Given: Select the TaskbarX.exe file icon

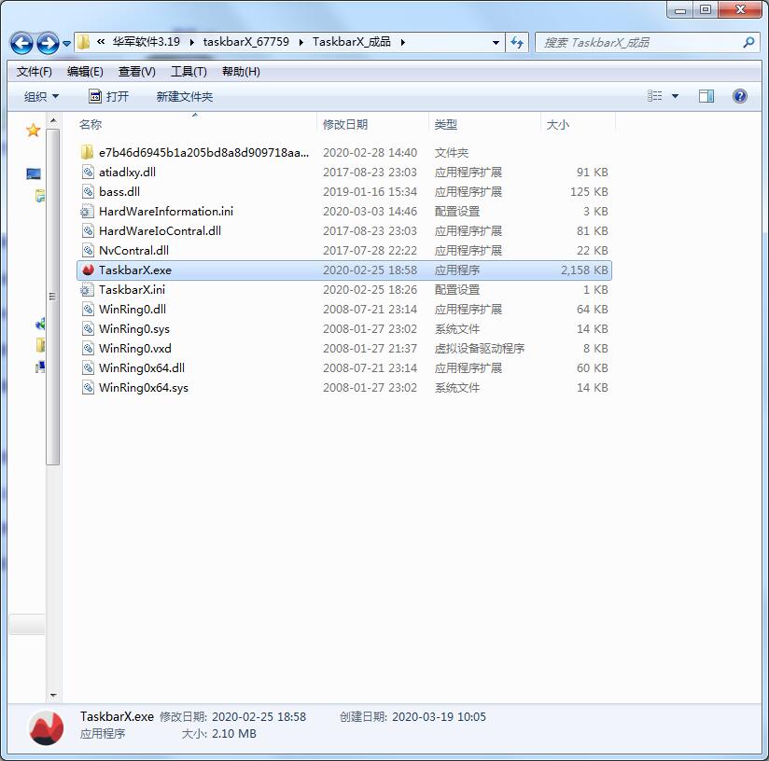Looking at the screenshot, I should tap(89, 270).
